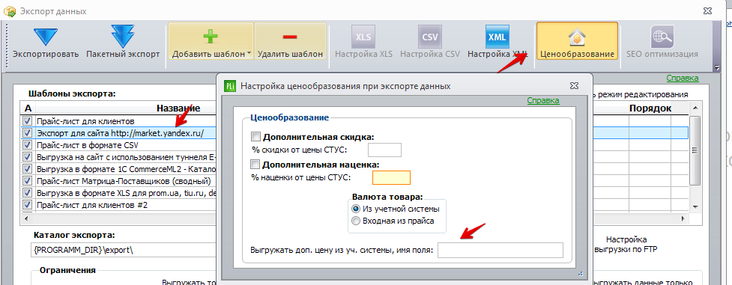Click the A column header

tap(28, 108)
